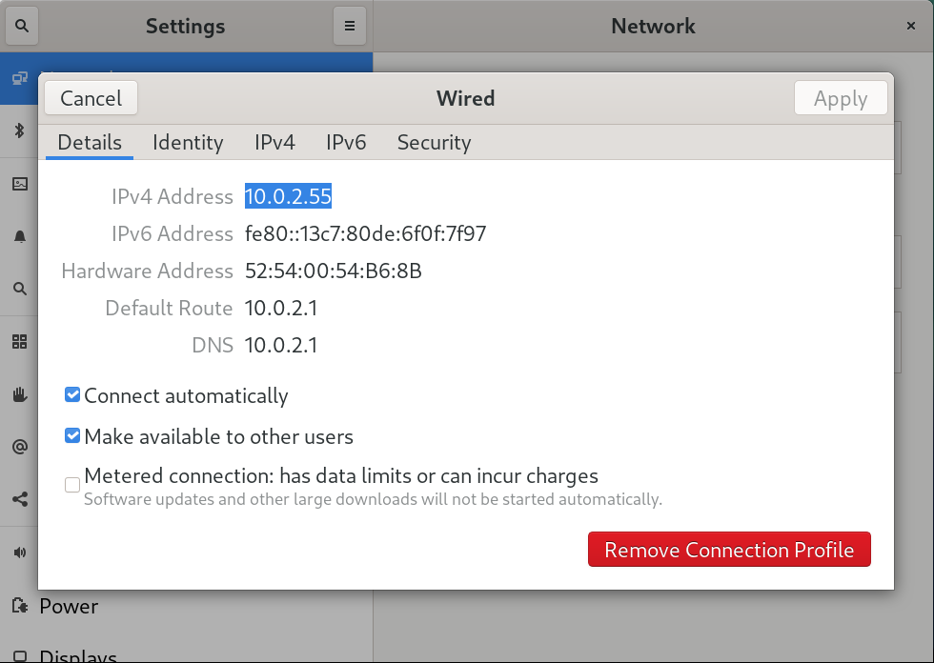This screenshot has height=663, width=934.
Task: Open the IPv4 tab
Action: tap(274, 142)
